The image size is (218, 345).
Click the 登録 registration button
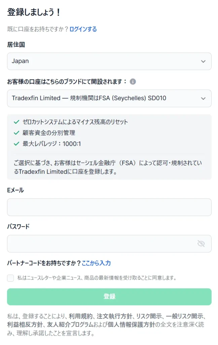point(109,296)
